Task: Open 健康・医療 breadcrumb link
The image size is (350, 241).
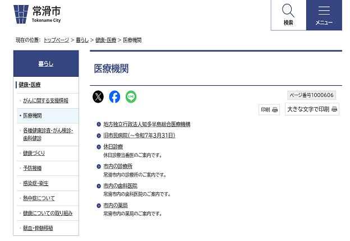Action: tap(106, 40)
